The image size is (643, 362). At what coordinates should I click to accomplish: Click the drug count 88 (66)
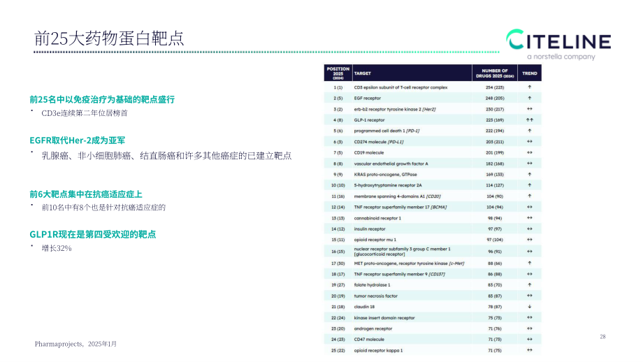[x=495, y=263]
